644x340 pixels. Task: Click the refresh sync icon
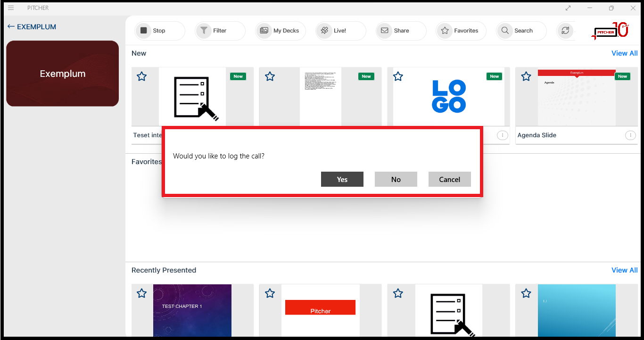(564, 31)
